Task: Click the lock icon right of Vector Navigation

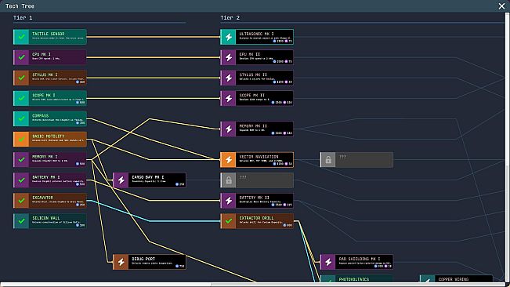Action: point(328,160)
